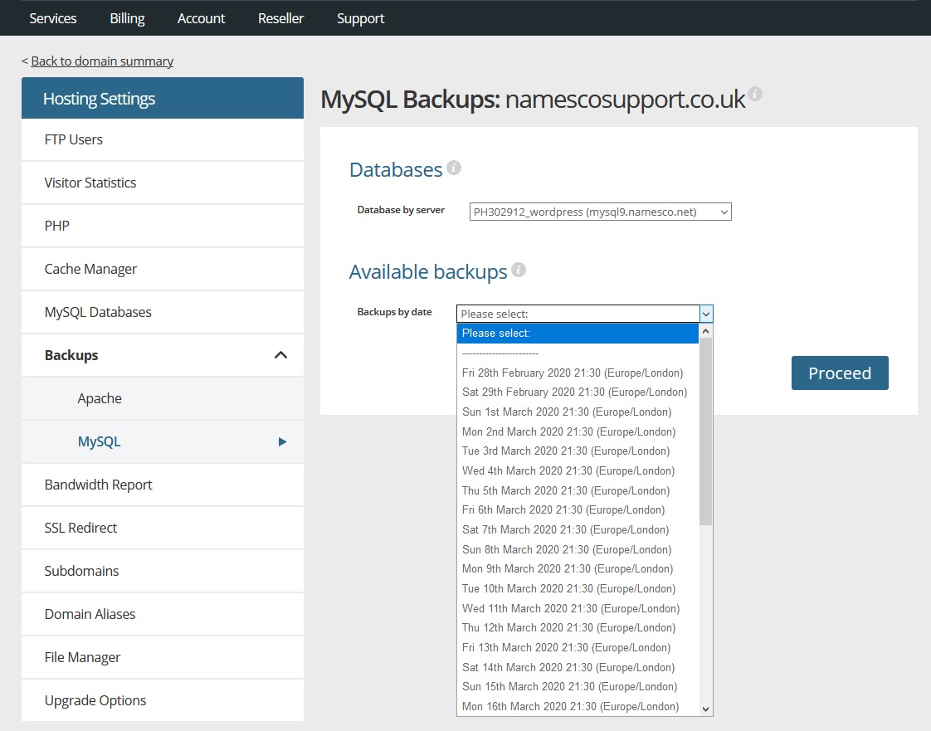931x731 pixels.
Task: Open SSL Redirect settings
Action: click(163, 528)
